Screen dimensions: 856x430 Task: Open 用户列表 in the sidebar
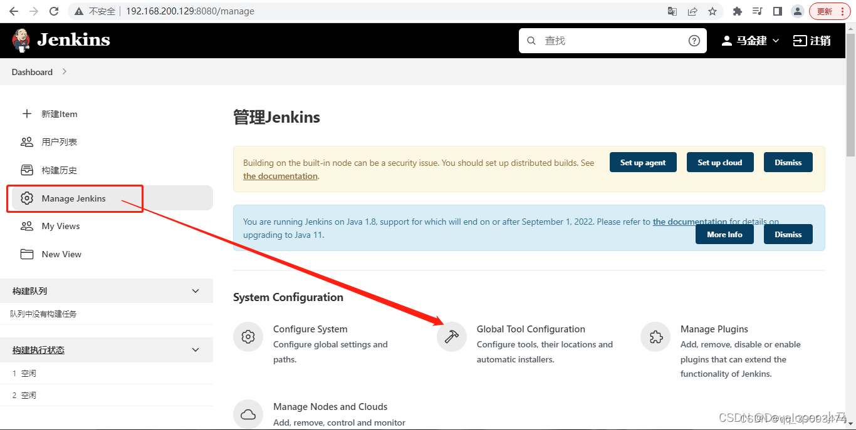click(112, 142)
